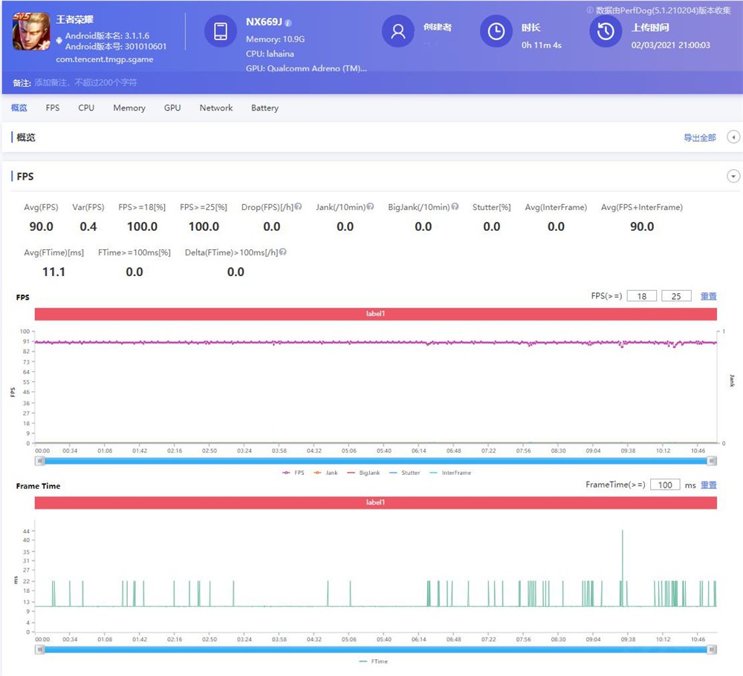Viewport: 743px width, 676px height.
Task: Click help icon beside BigJank(/10min)
Action: (455, 207)
